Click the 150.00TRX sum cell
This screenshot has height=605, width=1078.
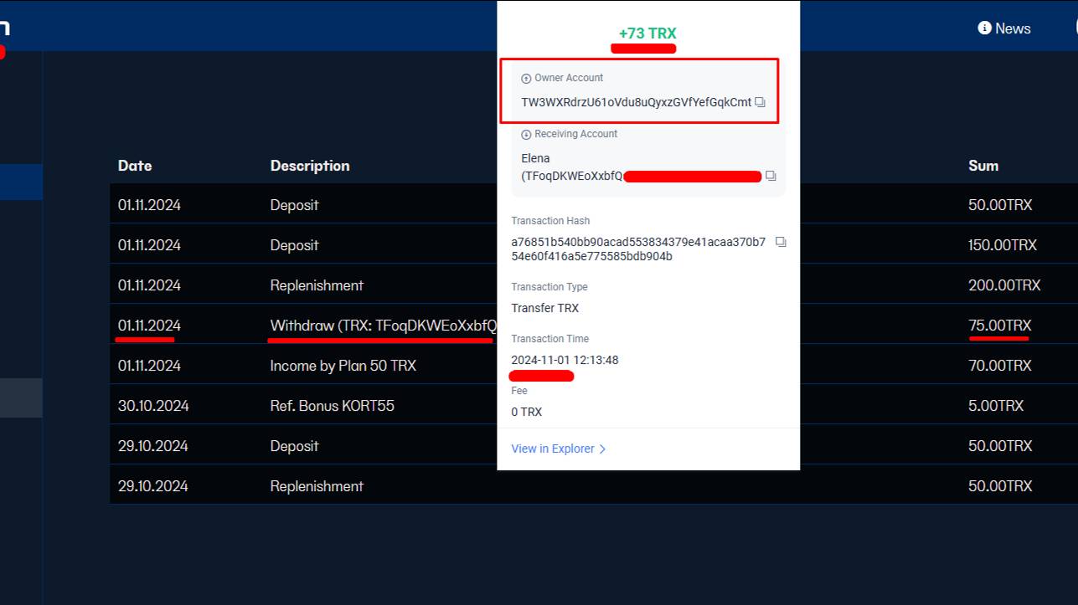click(1003, 245)
